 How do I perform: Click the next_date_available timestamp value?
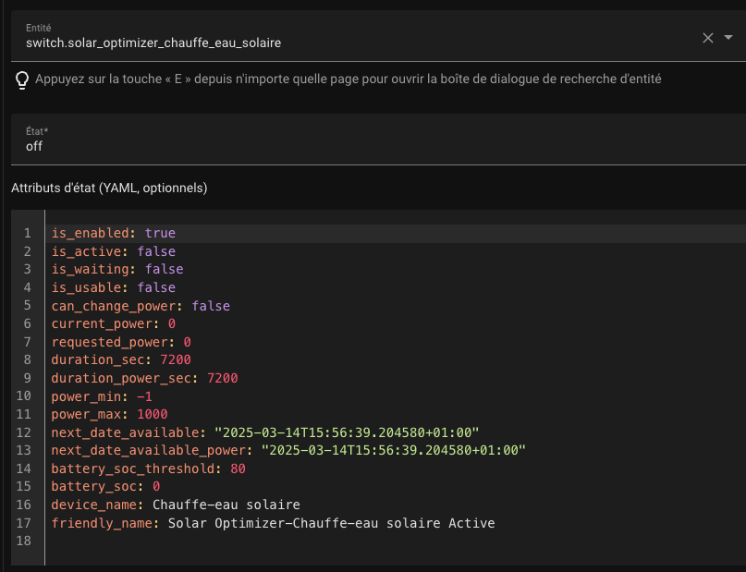point(347,432)
